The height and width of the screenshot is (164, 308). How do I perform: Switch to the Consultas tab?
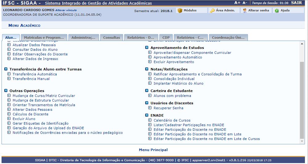tap(111, 38)
